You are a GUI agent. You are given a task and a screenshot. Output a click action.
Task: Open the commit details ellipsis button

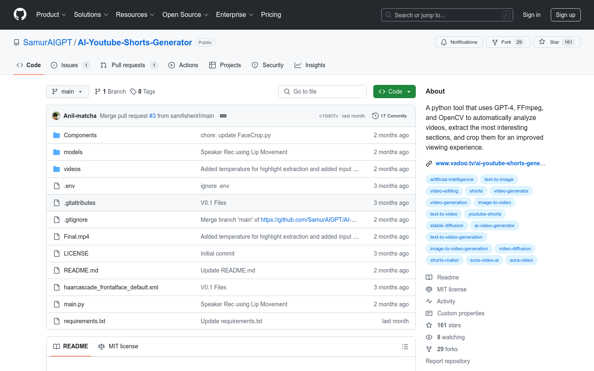(223, 116)
